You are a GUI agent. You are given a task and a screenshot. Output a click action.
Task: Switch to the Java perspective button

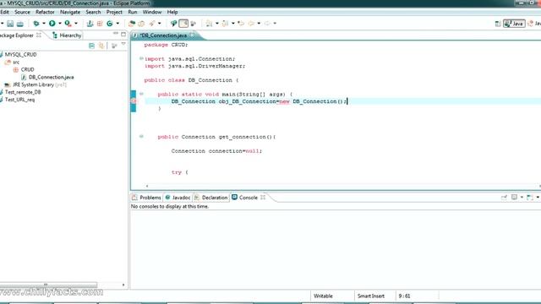point(514,24)
